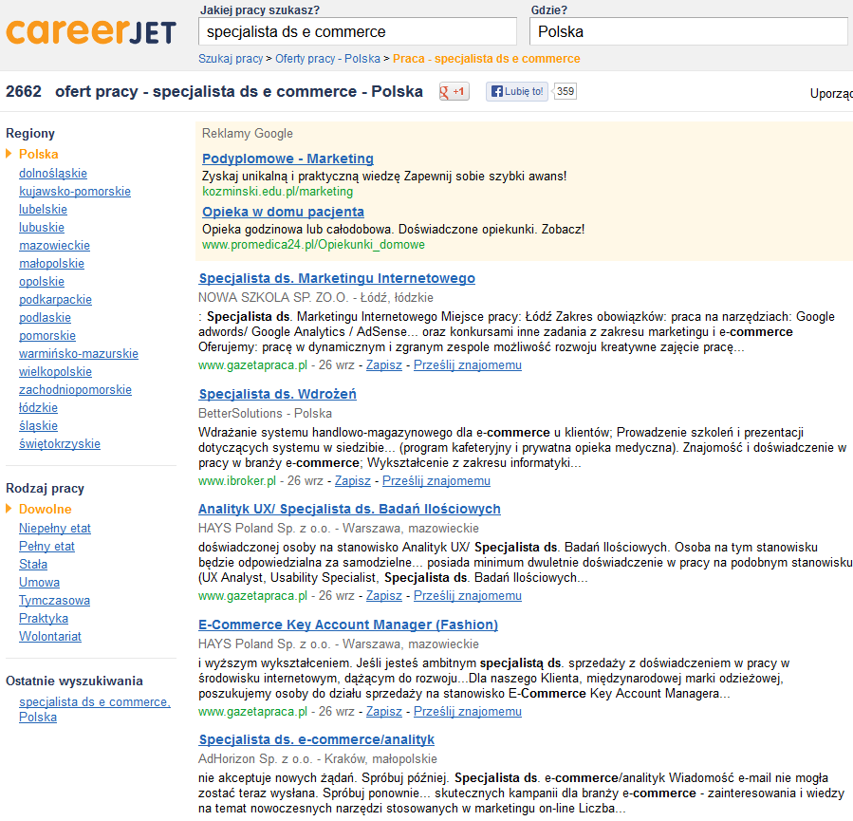The width and height of the screenshot is (853, 821).
Task: Filter by małopolskie region
Action: 51,263
